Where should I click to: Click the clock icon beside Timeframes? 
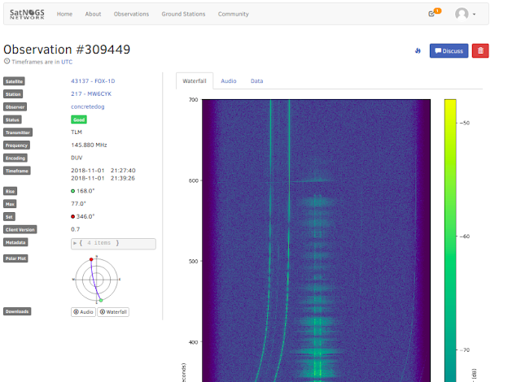(7, 61)
